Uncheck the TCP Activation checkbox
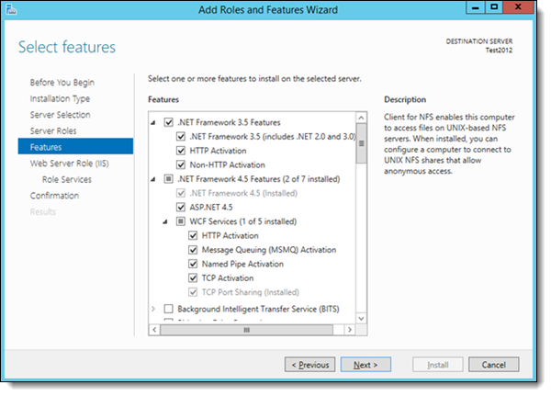Viewport: 551px width, 396px height. point(193,277)
